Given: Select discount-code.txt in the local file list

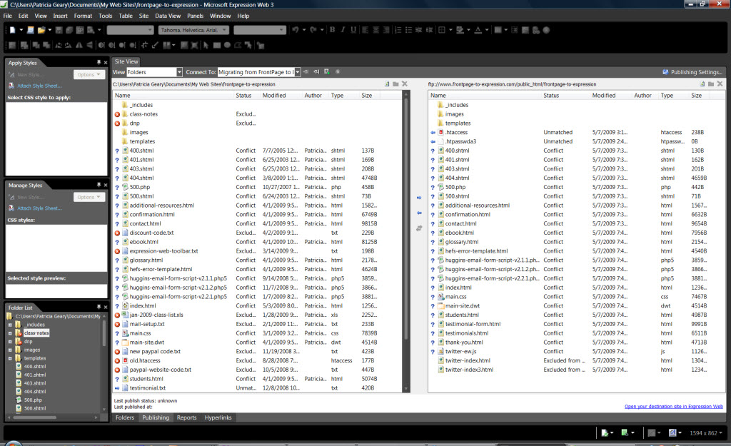Looking at the screenshot, I should click(x=151, y=233).
